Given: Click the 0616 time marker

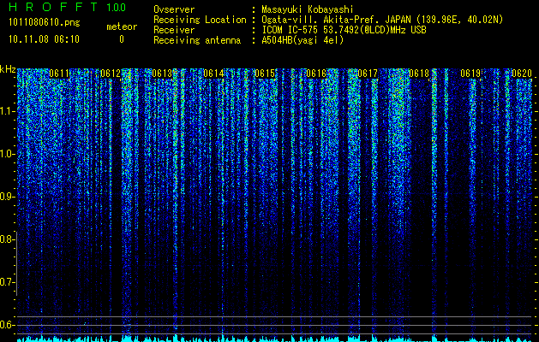Looking at the screenshot, I should coord(316,74).
